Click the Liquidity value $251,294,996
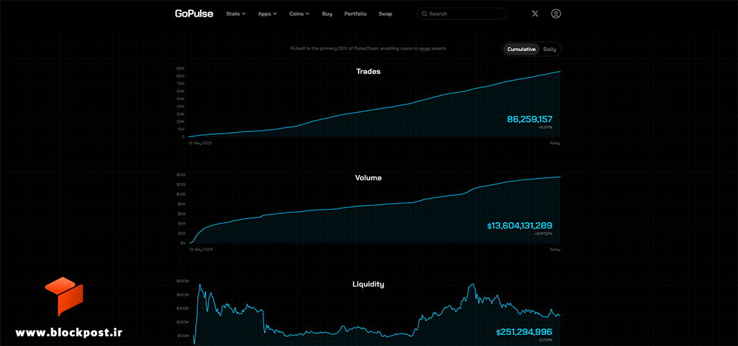 (x=524, y=332)
